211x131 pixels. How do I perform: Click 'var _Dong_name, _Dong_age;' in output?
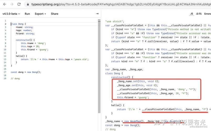(x=124, y=69)
